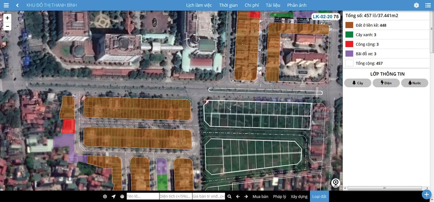Click the search magnifier icon
The image size is (434, 202).
[229, 197]
